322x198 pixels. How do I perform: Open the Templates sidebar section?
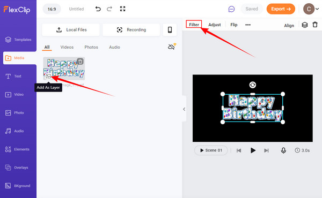click(18, 40)
